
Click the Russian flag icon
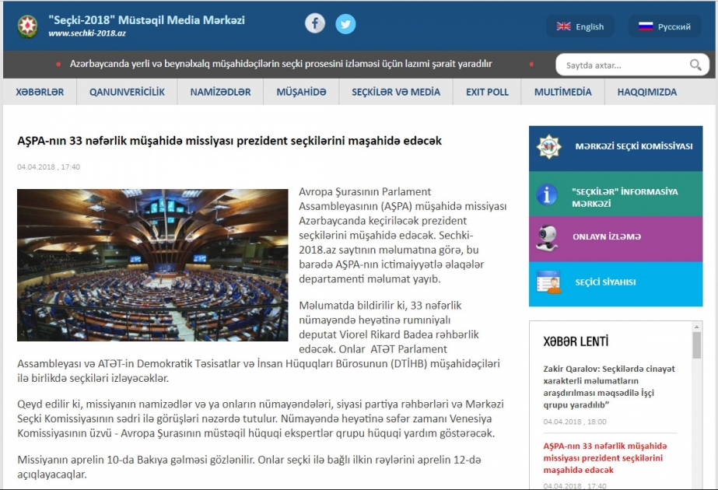pos(646,26)
